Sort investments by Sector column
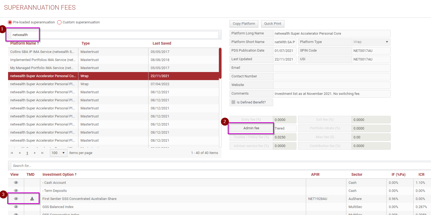 (357, 174)
